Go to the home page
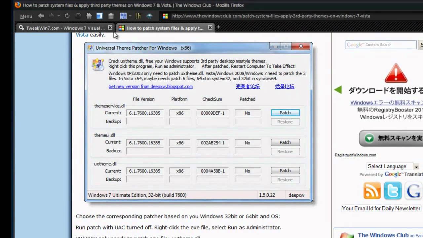The height and width of the screenshot is (238, 423). (89, 16)
